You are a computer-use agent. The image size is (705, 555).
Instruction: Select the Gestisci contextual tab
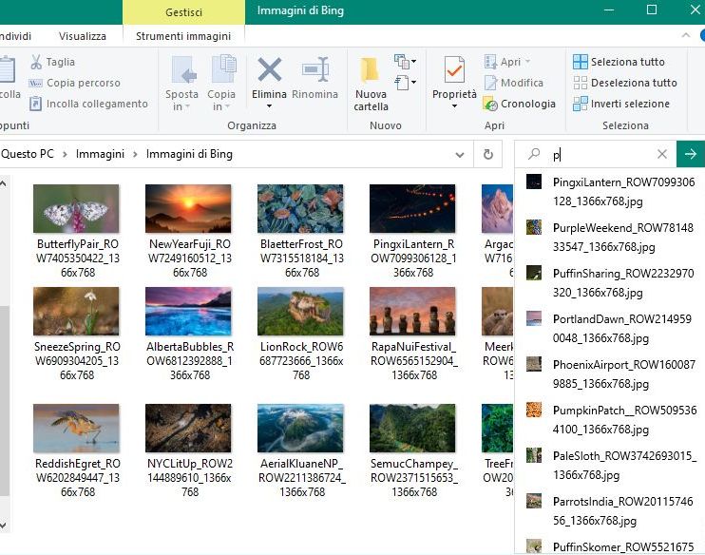pyautogui.click(x=183, y=12)
